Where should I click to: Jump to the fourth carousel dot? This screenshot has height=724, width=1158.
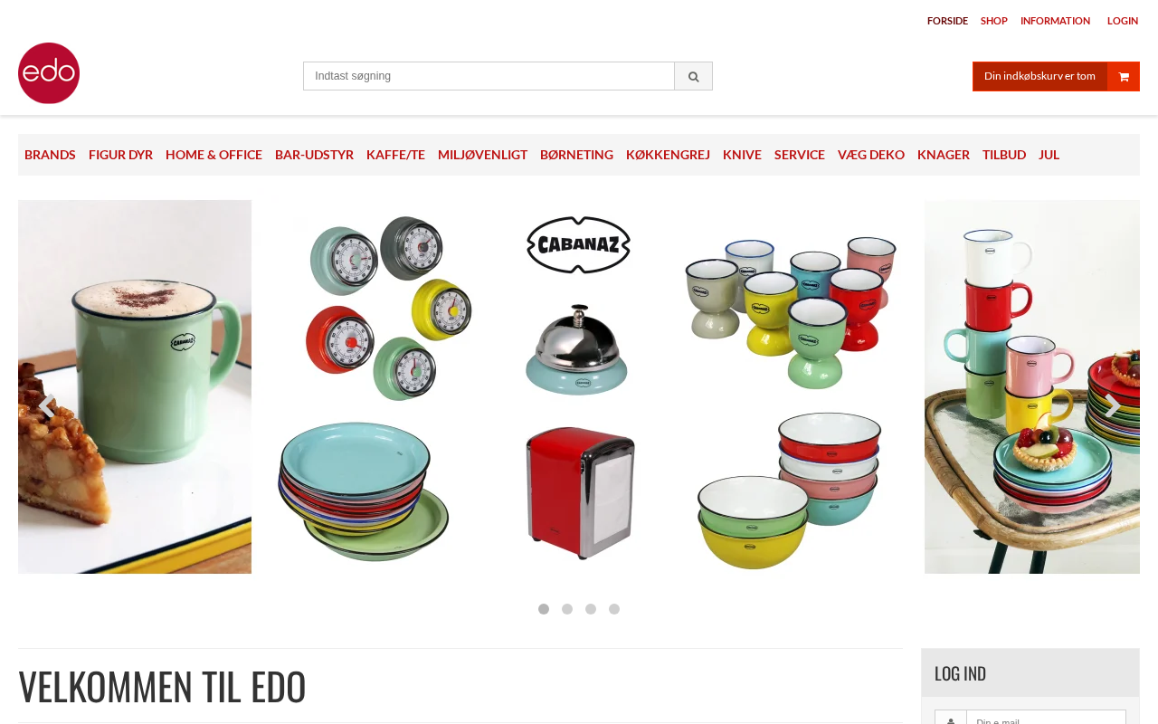614,609
